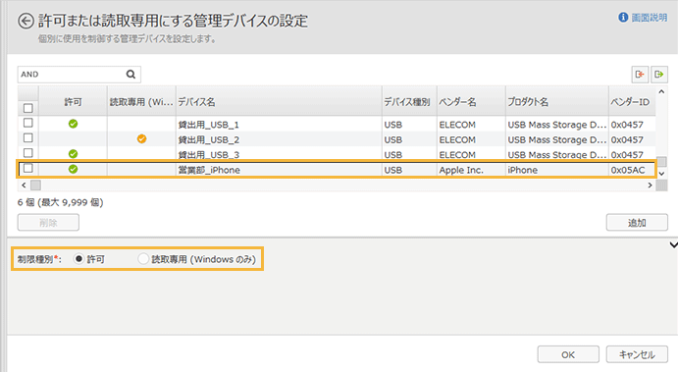Click the iPhone product name cell
Viewport: 678px width, 372px height.
[557, 170]
